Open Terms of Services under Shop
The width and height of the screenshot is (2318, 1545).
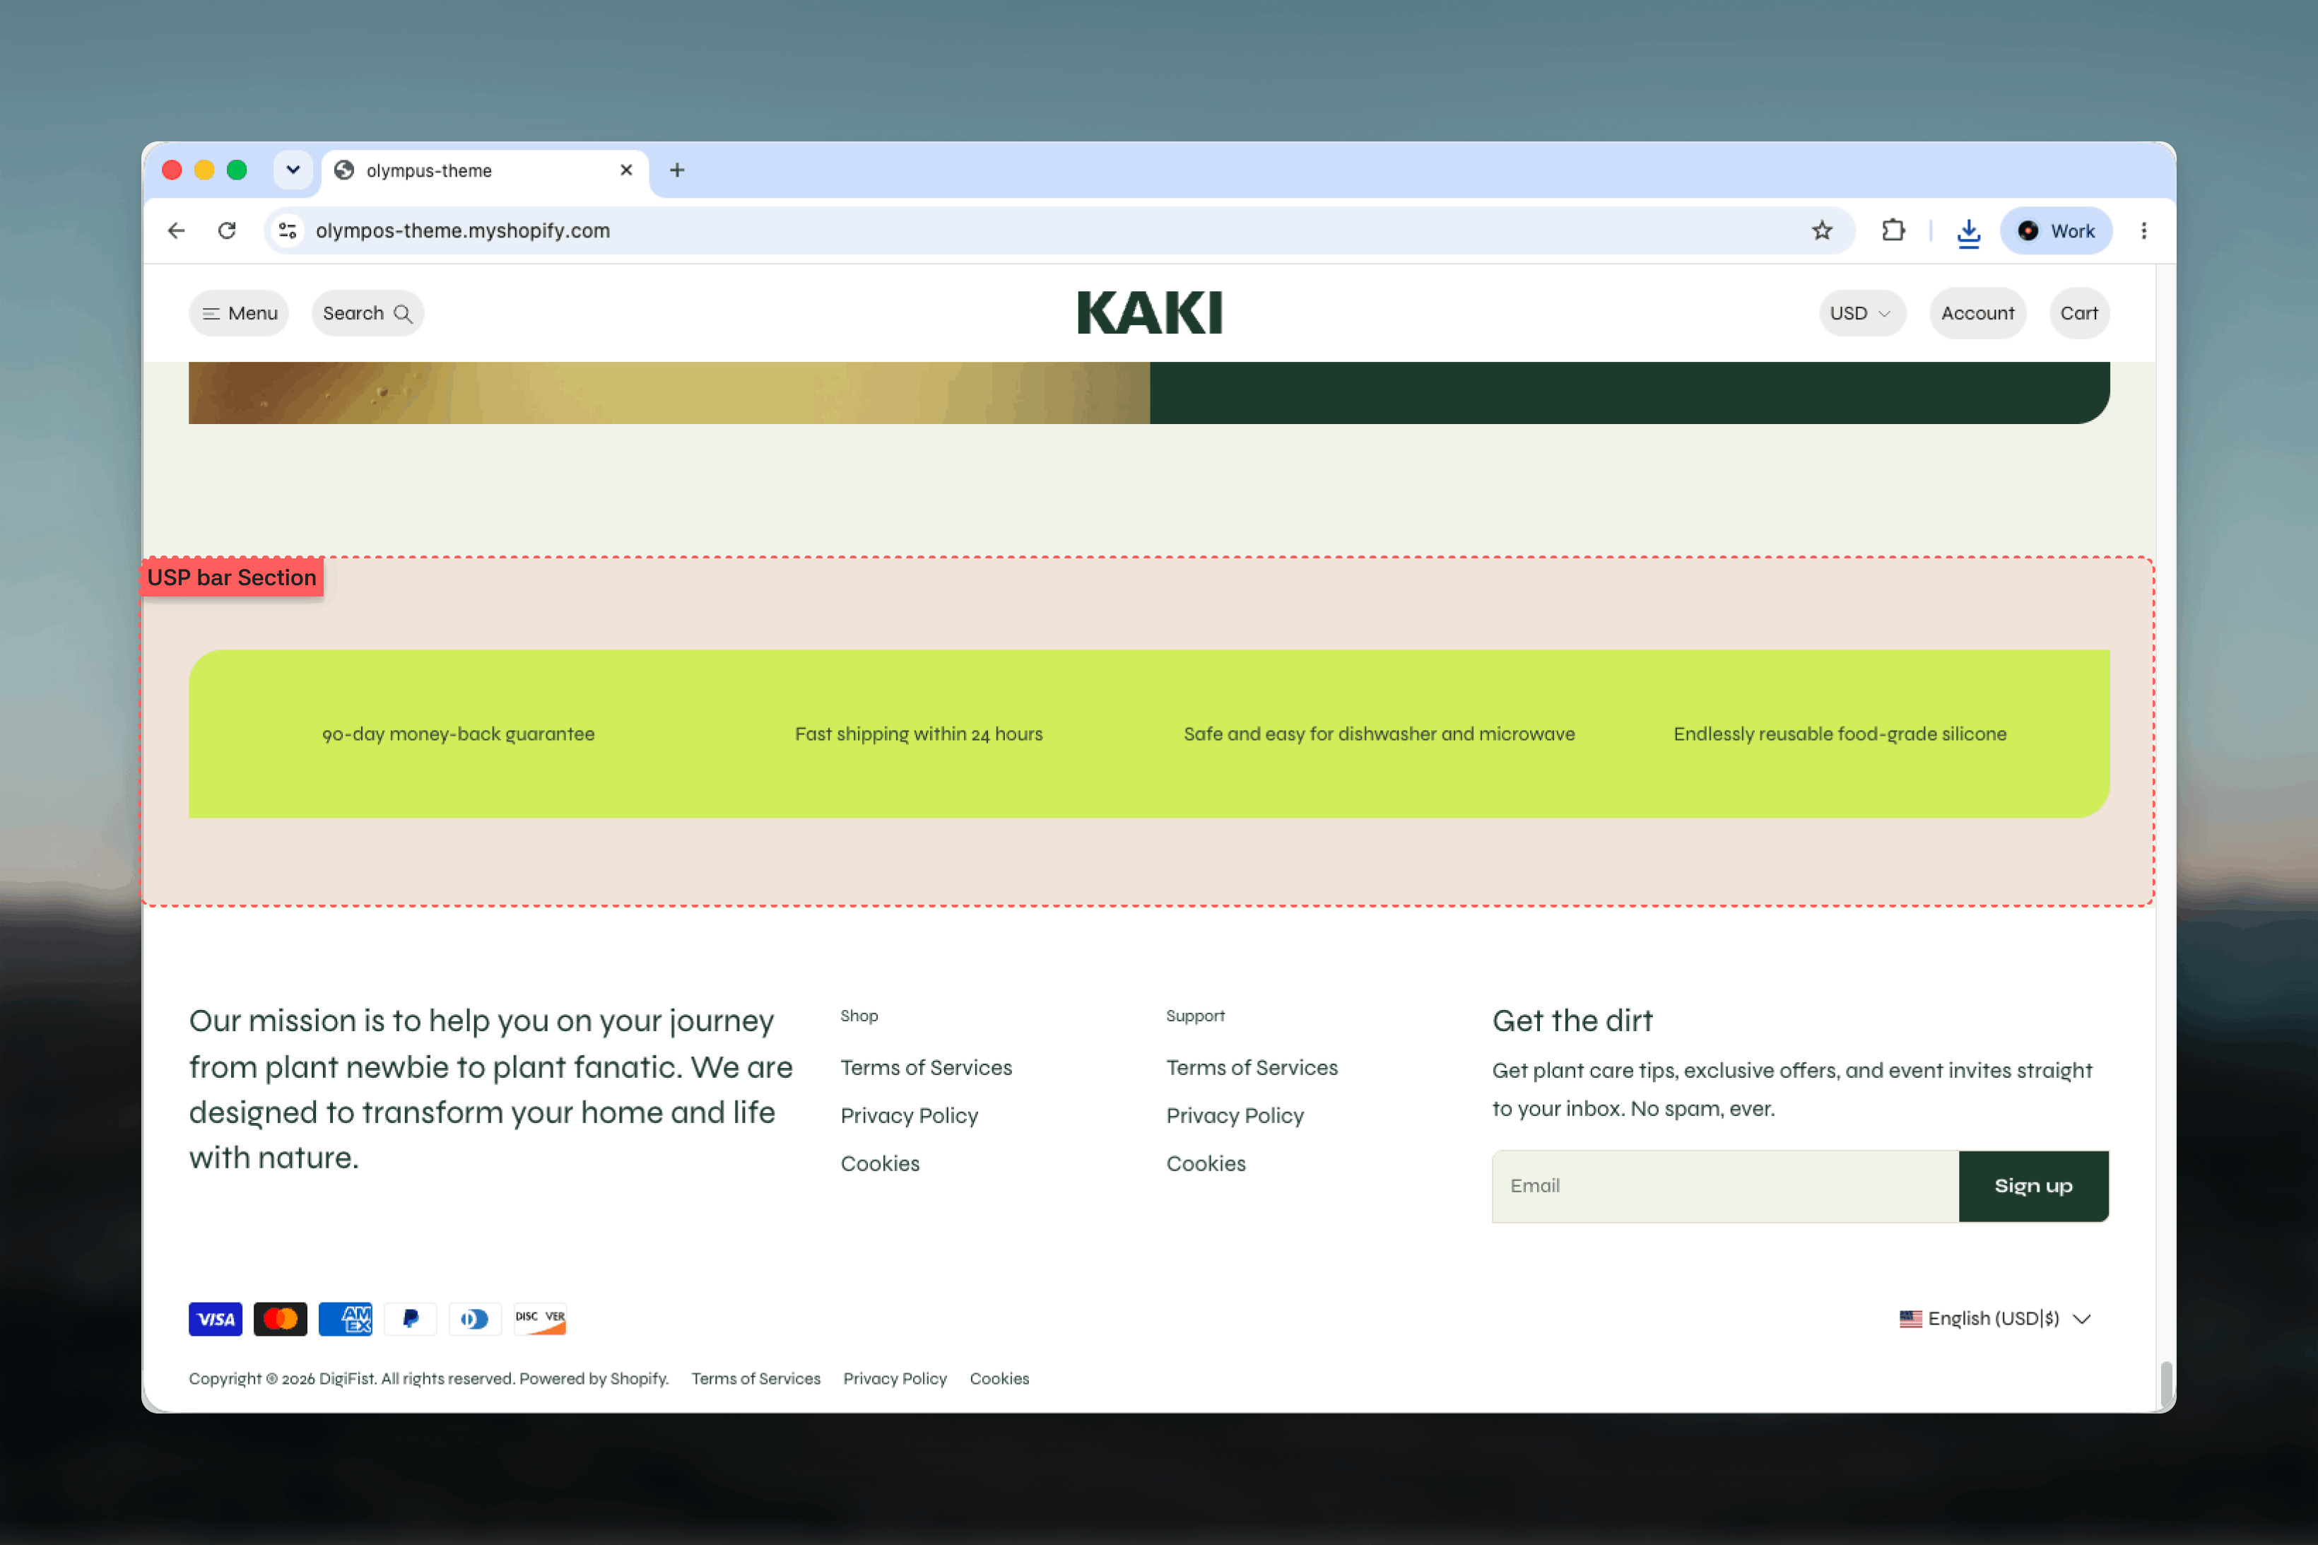click(x=926, y=1067)
